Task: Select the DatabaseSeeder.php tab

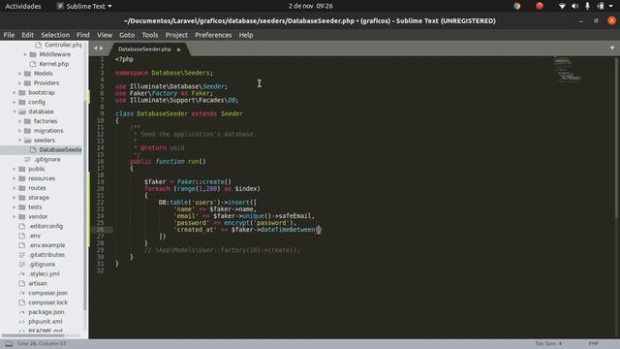Action: (x=144, y=49)
